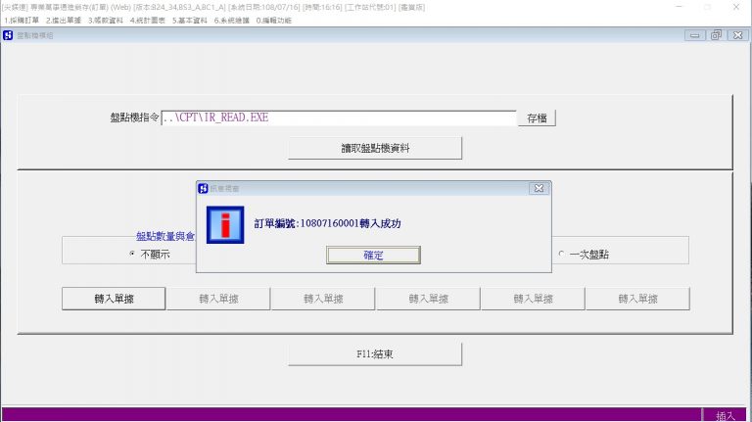Image resolution: width=752 pixels, height=422 pixels.
Task: Close the 盤點機模組 inner window
Action: point(737,35)
